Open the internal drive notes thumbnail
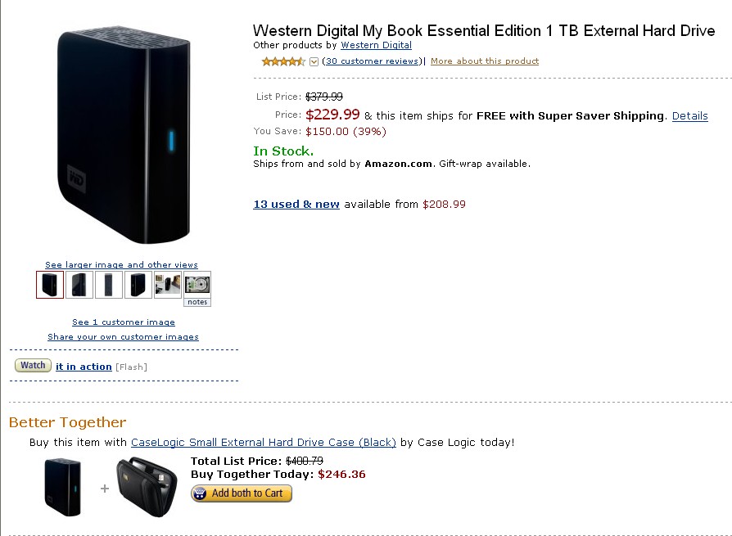Viewport: 732px width, 536px height. 197,289
